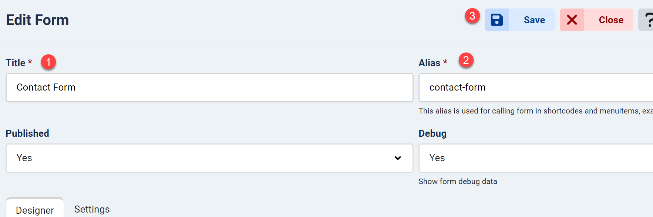The width and height of the screenshot is (653, 217).
Task: Focus the Alias field containing contact-form
Action: (x=536, y=88)
